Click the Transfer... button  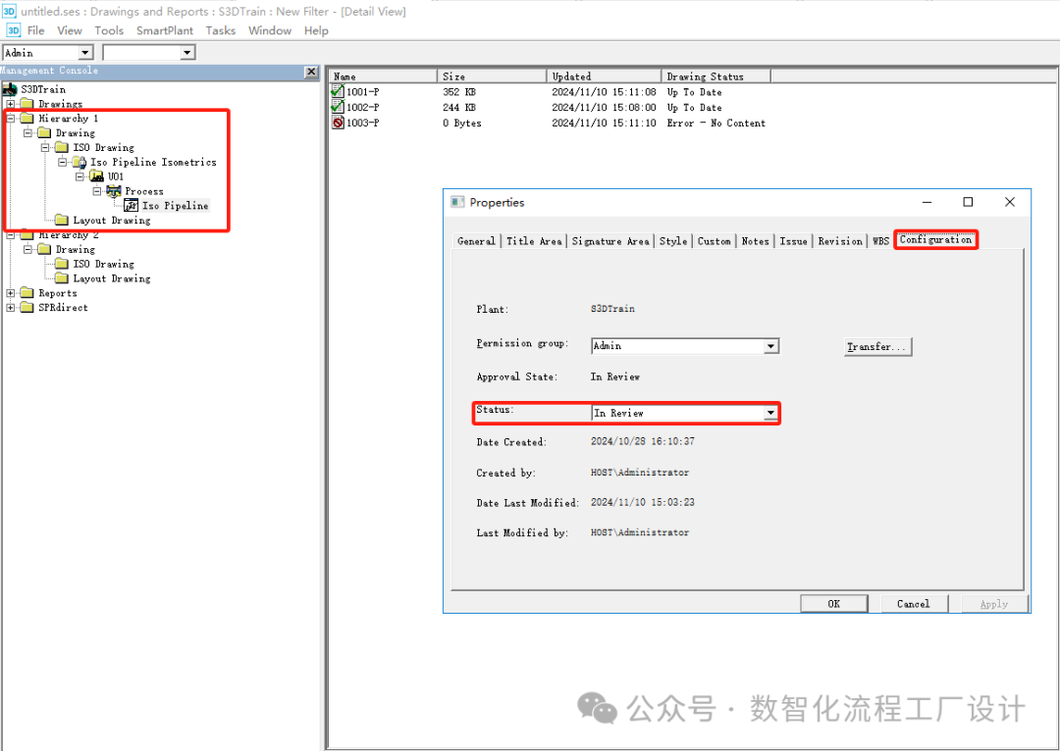tap(878, 346)
